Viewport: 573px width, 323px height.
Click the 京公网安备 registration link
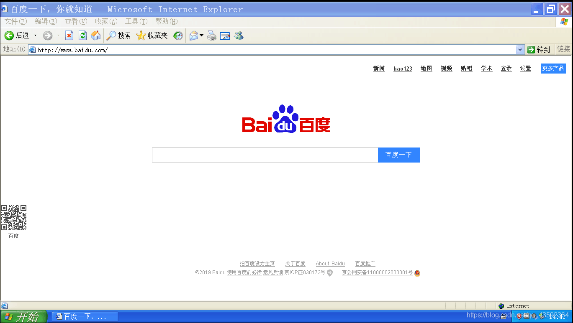[x=377, y=272]
